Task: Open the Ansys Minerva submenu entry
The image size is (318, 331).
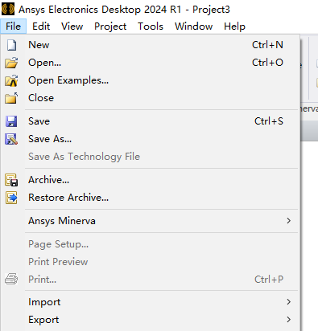Action: click(x=151, y=221)
